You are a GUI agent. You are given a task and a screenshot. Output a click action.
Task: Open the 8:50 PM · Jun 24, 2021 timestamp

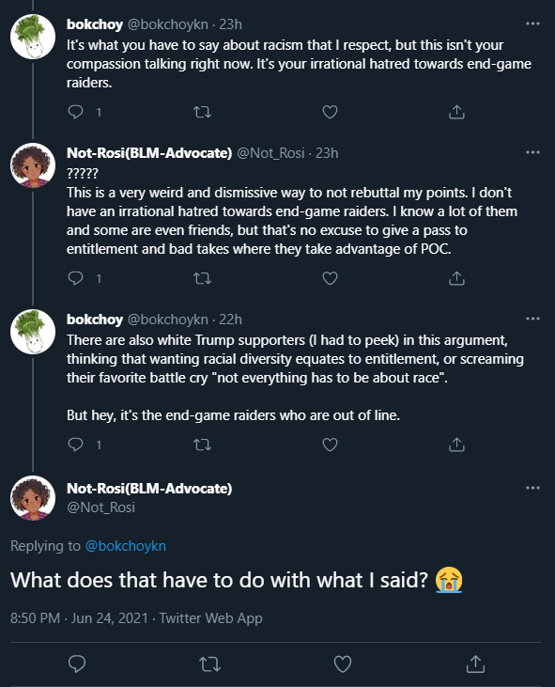click(79, 617)
